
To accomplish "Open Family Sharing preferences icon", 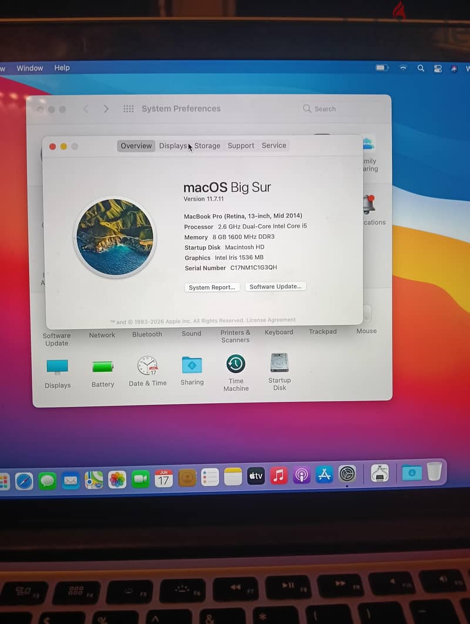I will (369, 144).
